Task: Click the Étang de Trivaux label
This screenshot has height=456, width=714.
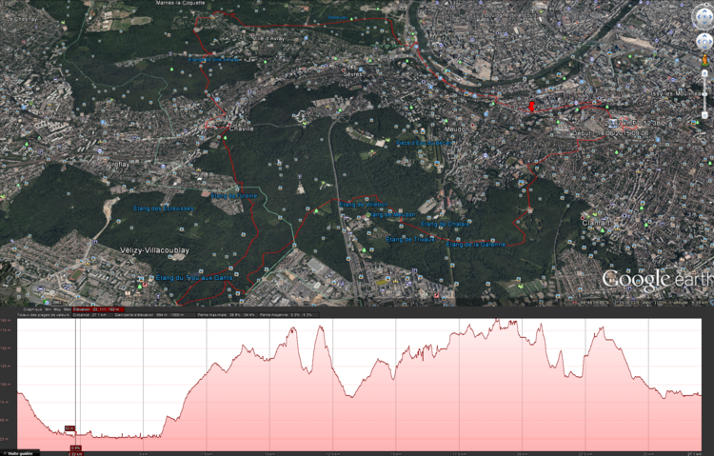Action: coord(410,239)
